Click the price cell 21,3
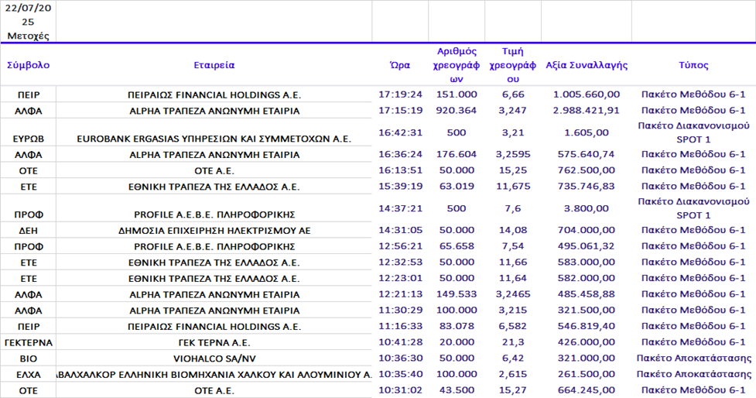 click(513, 341)
